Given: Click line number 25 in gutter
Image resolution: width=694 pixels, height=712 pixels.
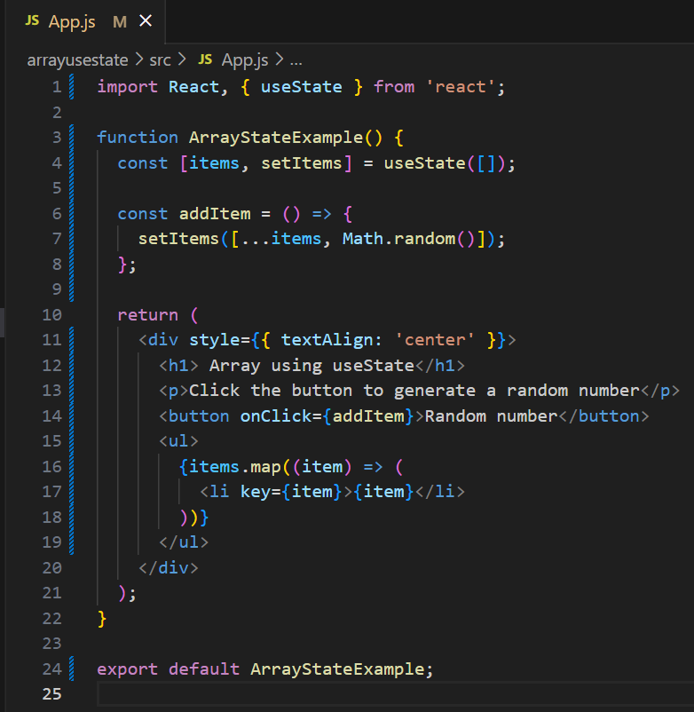Looking at the screenshot, I should (51, 694).
